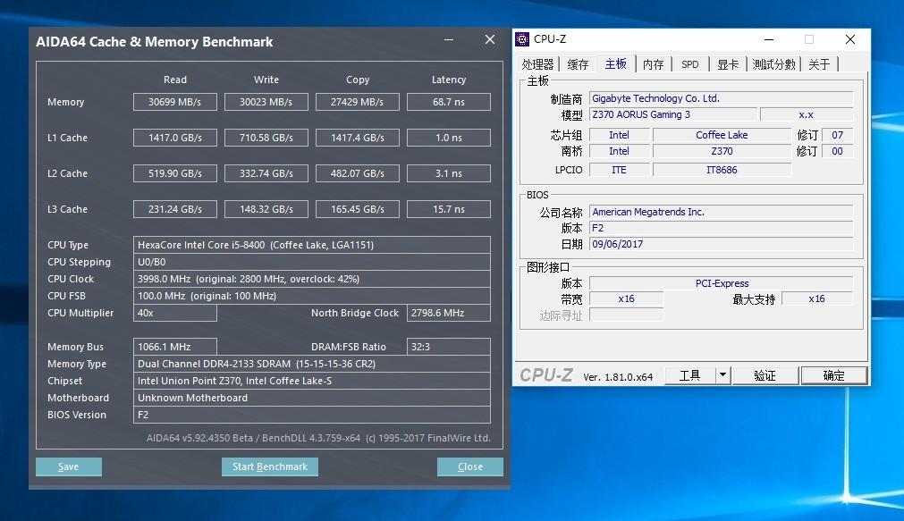This screenshot has width=904, height=521.
Task: Close the CPU-Z window
Action: click(849, 39)
